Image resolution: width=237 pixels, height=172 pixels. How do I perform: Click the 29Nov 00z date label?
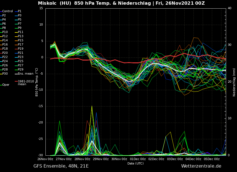(x=101, y=159)
